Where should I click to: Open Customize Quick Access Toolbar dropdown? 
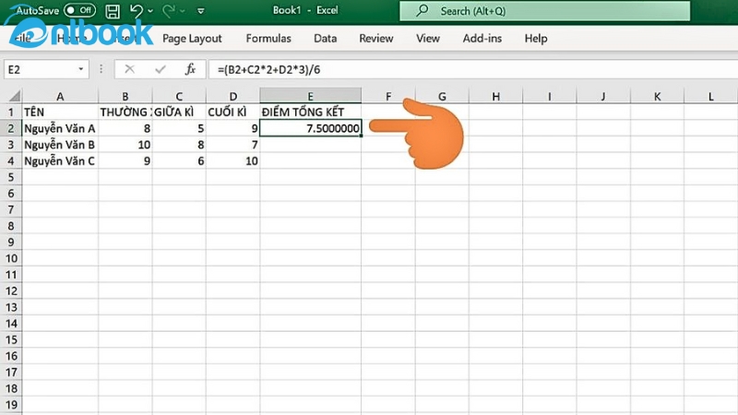click(201, 11)
